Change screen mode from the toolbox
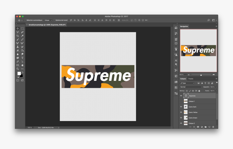Image resolution: width=233 pixels, height=149 pixels. coord(22,80)
